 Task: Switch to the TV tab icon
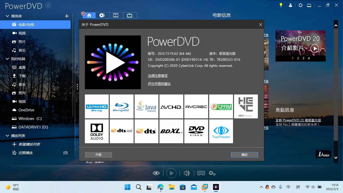click(130, 15)
